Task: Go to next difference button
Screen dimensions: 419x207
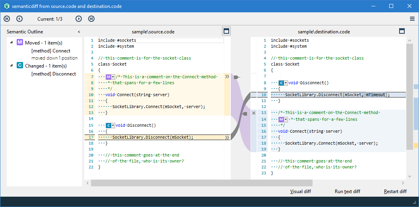Action: click(79, 19)
